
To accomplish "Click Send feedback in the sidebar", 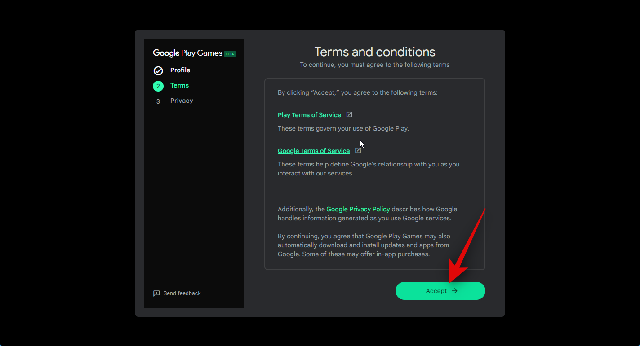I will 177,293.
